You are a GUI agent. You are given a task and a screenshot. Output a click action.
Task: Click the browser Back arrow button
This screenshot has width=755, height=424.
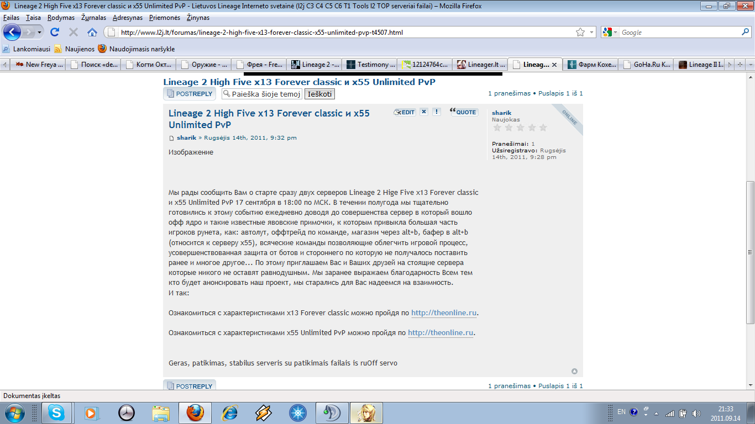tap(12, 32)
